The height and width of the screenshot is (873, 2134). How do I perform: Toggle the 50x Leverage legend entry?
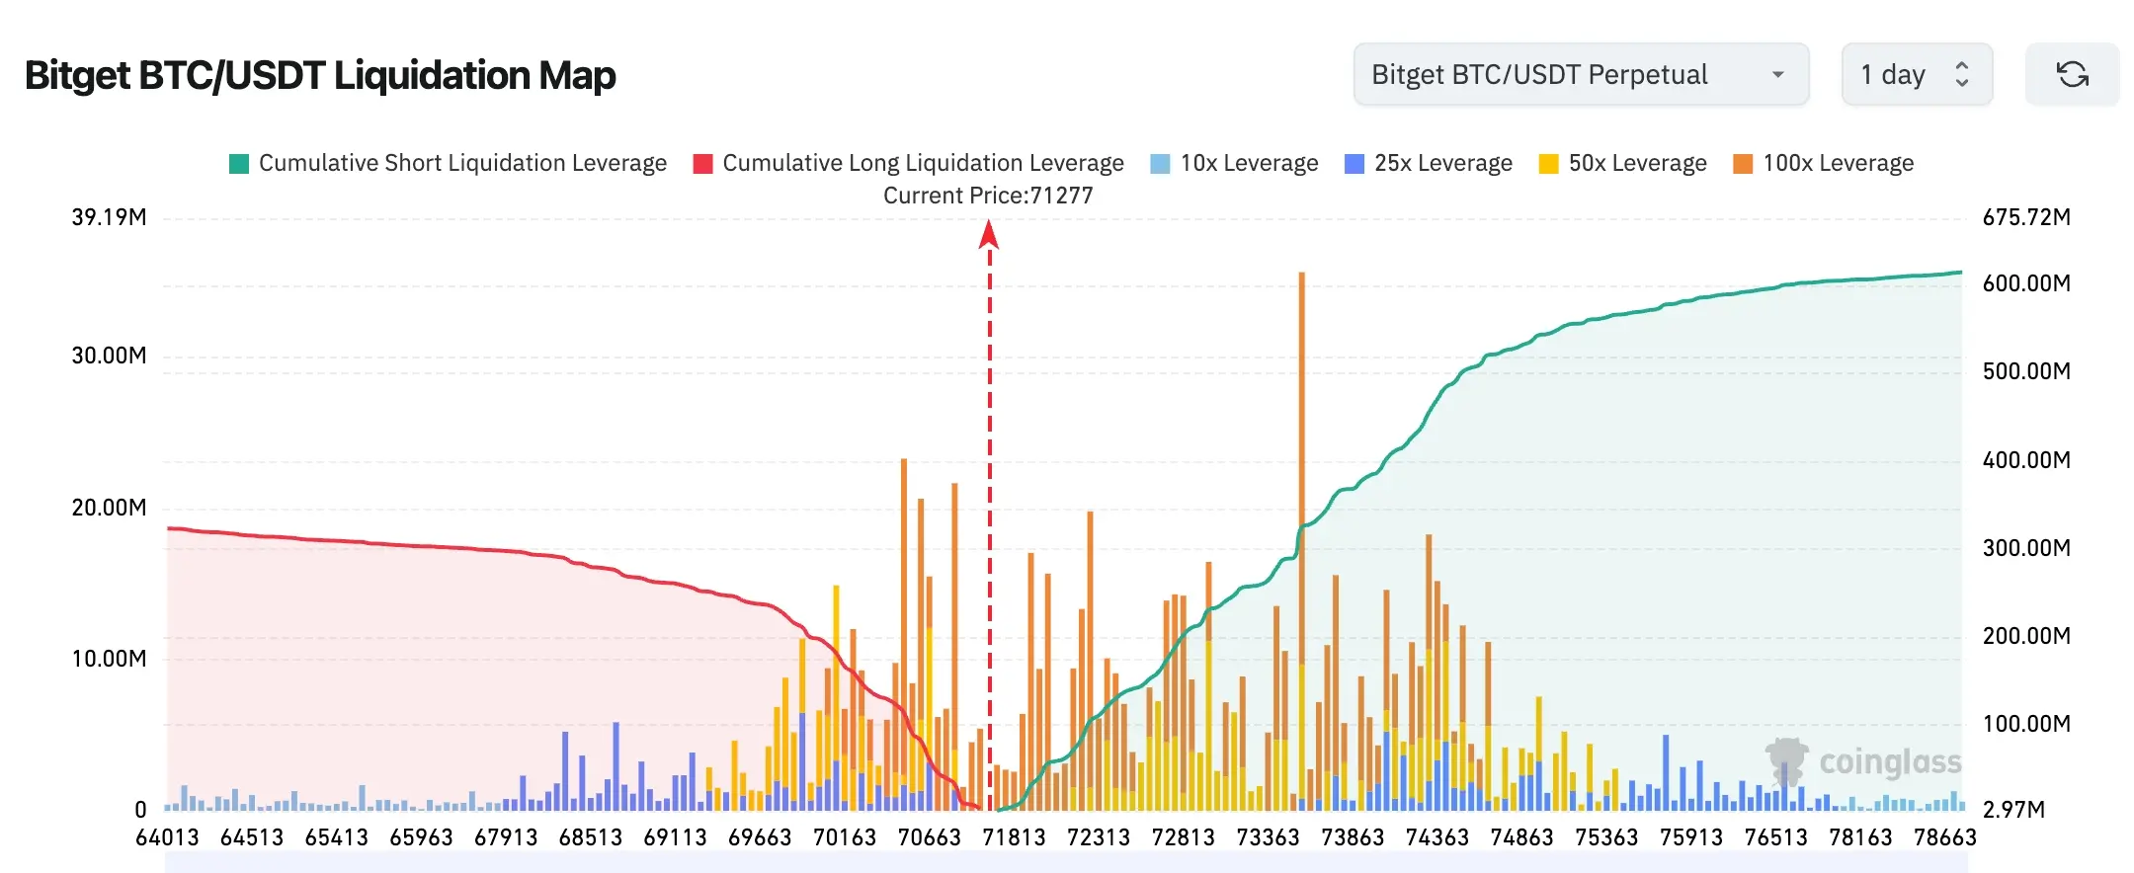tap(1623, 163)
